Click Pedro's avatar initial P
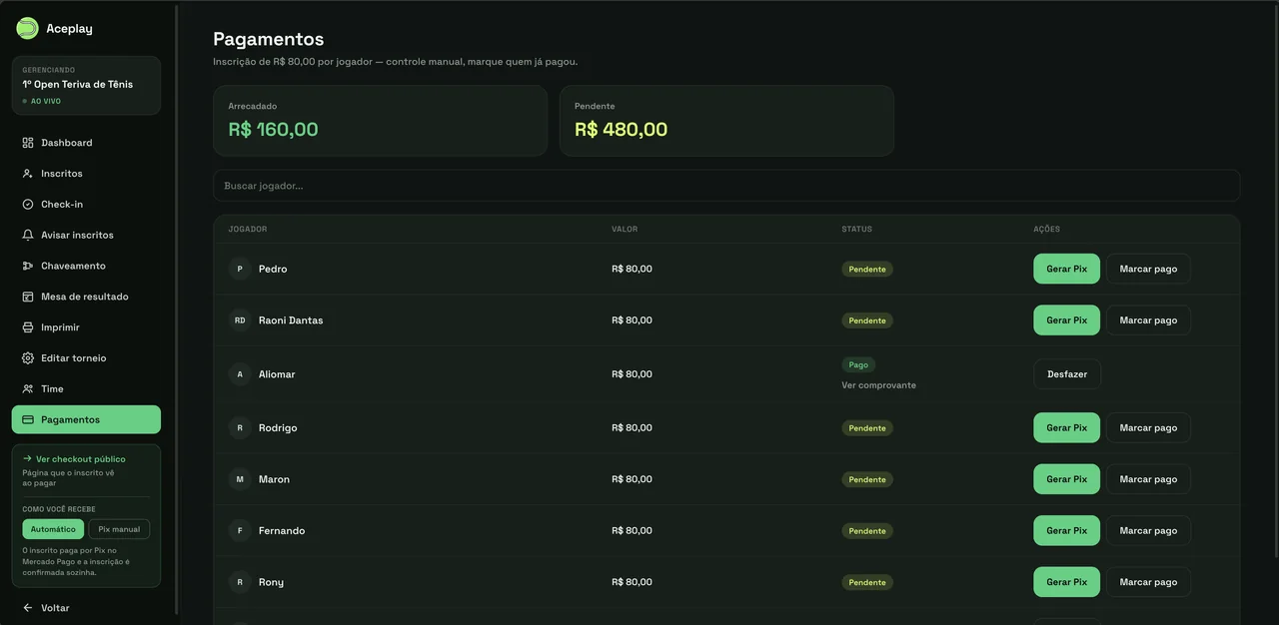Screen dimensions: 1279x625 [240, 269]
